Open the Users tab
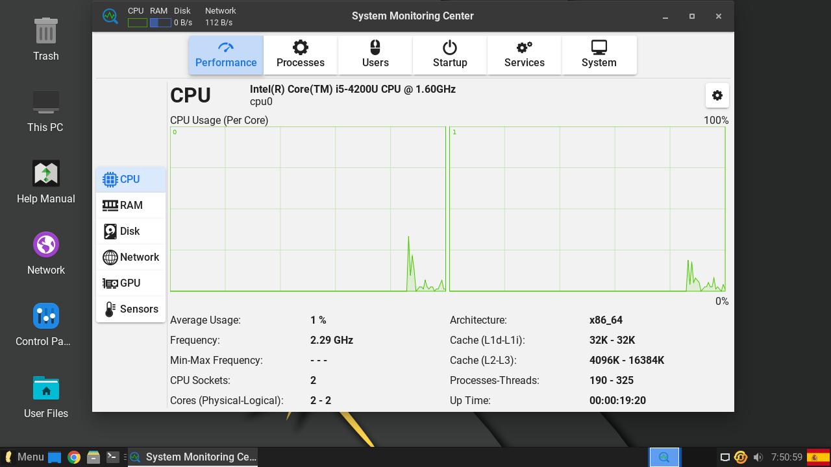 (375, 55)
